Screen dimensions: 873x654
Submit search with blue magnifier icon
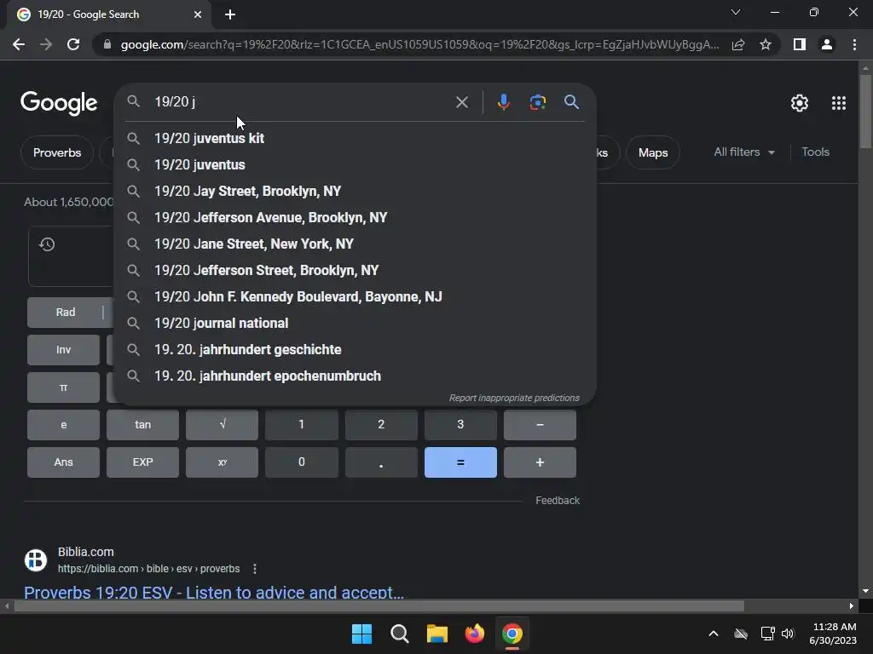click(571, 102)
